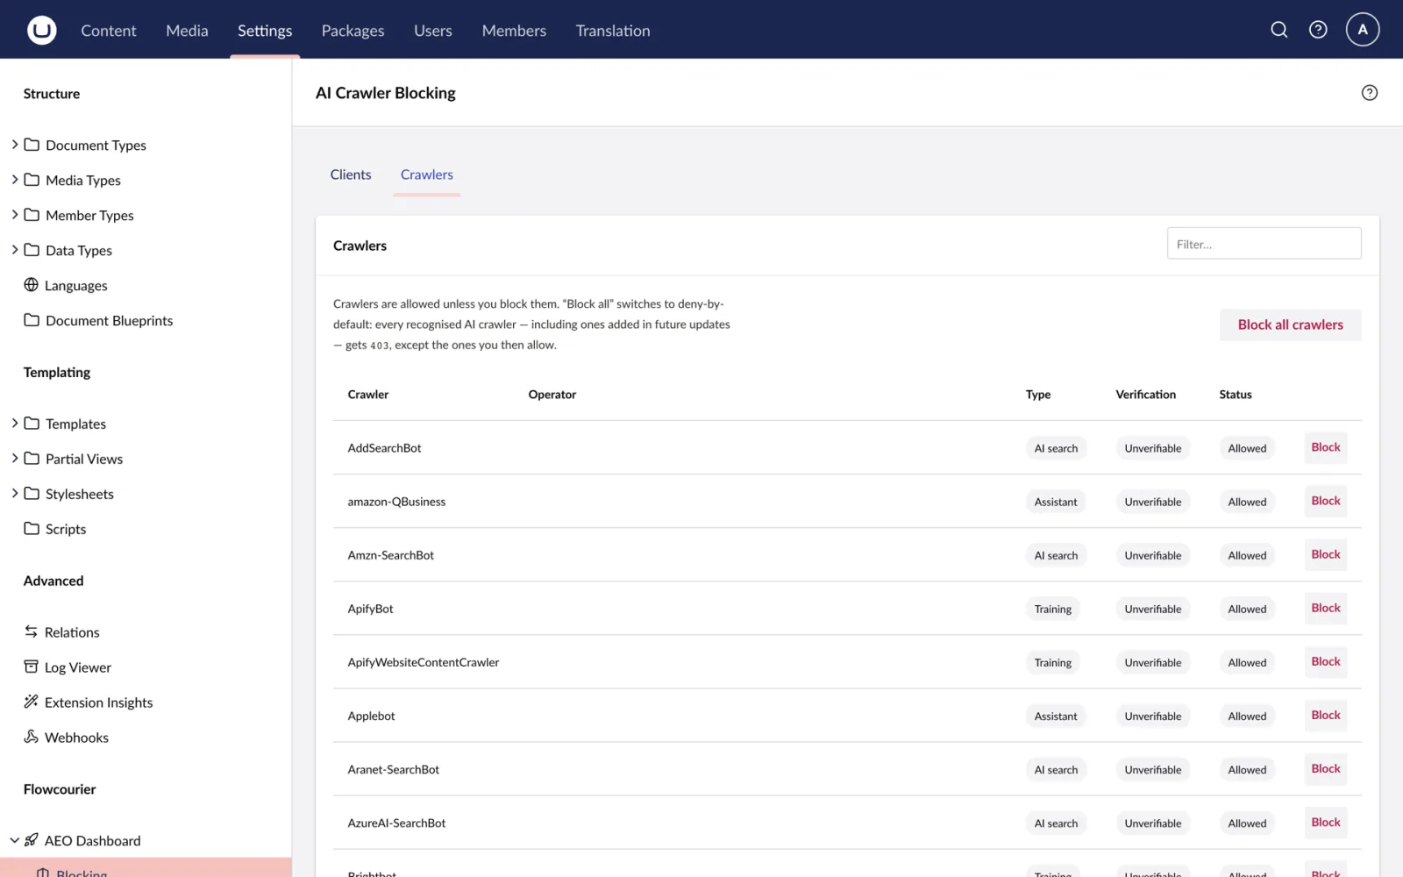
Task: Select the Crawlers tab
Action: pos(427,175)
